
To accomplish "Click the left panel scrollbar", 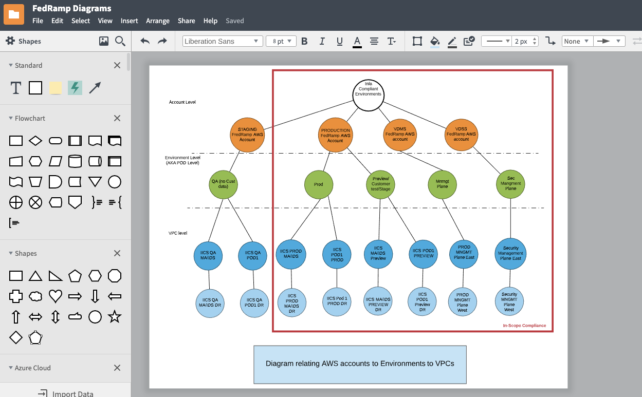I will 129,62.
